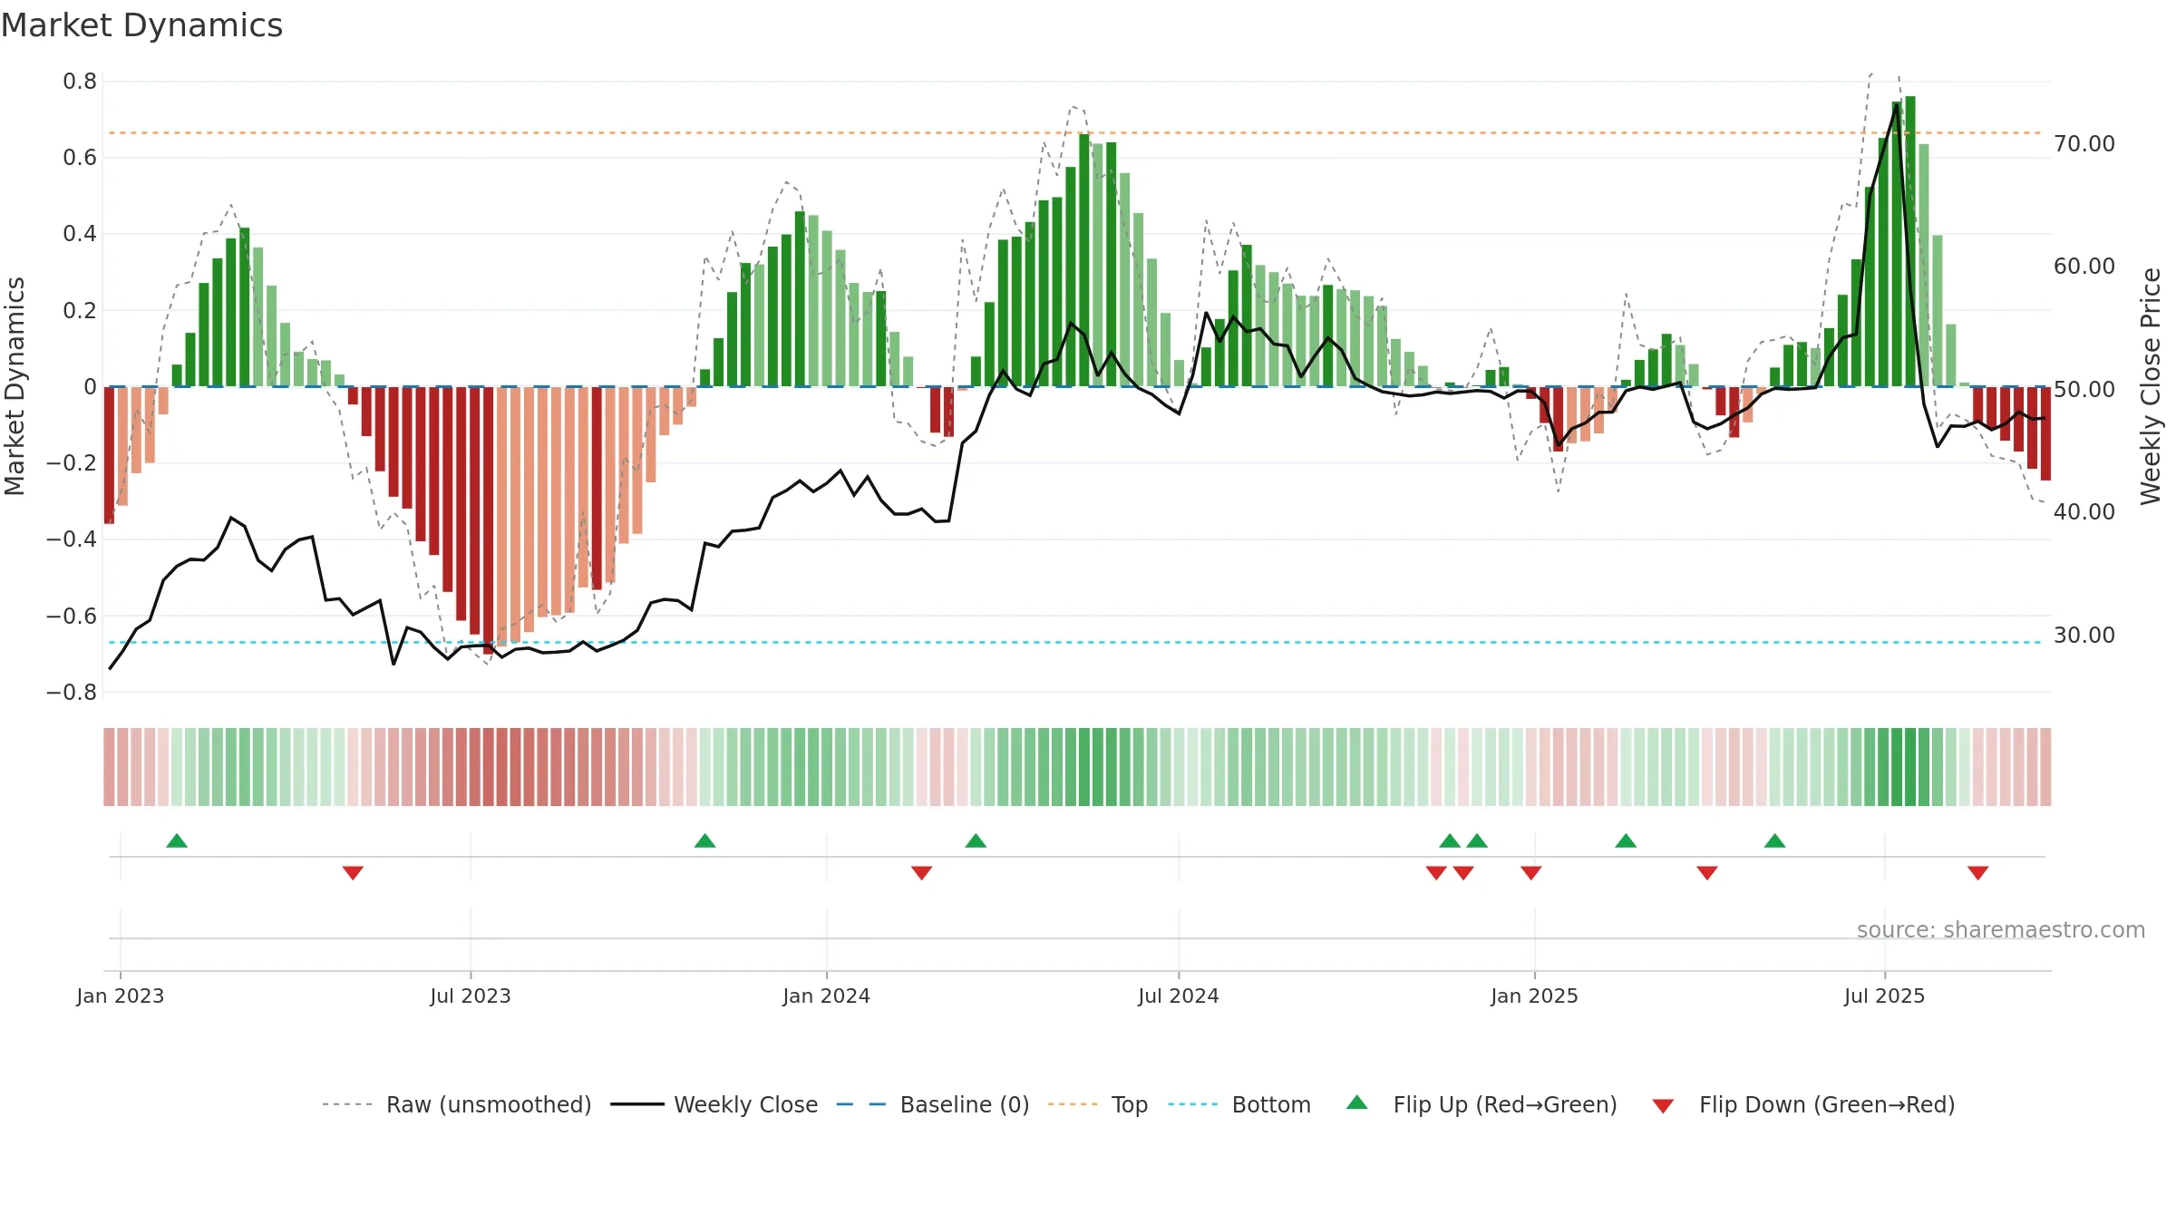Viewport: 2176px width, 1224px height.
Task: Select the Flip Up marker around November 2023
Action: (x=705, y=840)
